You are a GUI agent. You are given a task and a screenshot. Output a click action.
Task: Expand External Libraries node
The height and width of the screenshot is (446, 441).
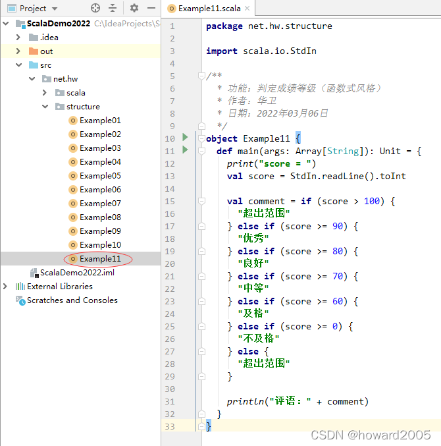(x=5, y=286)
